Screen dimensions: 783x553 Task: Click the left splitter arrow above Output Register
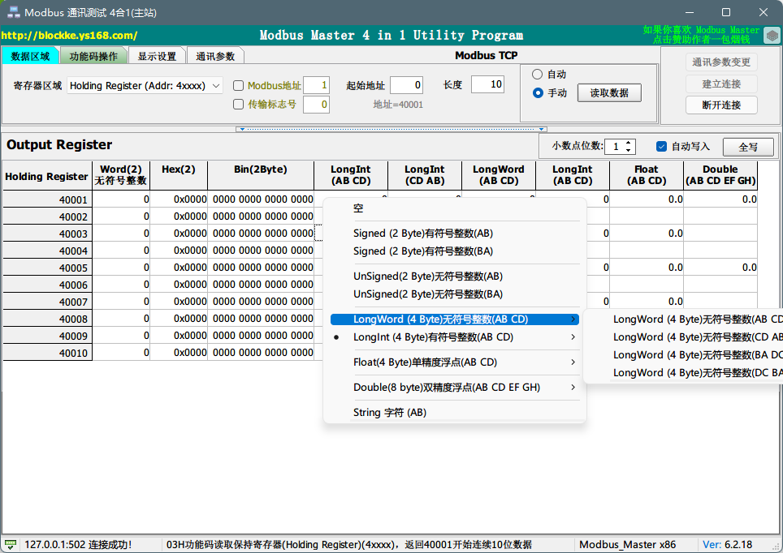239,129
